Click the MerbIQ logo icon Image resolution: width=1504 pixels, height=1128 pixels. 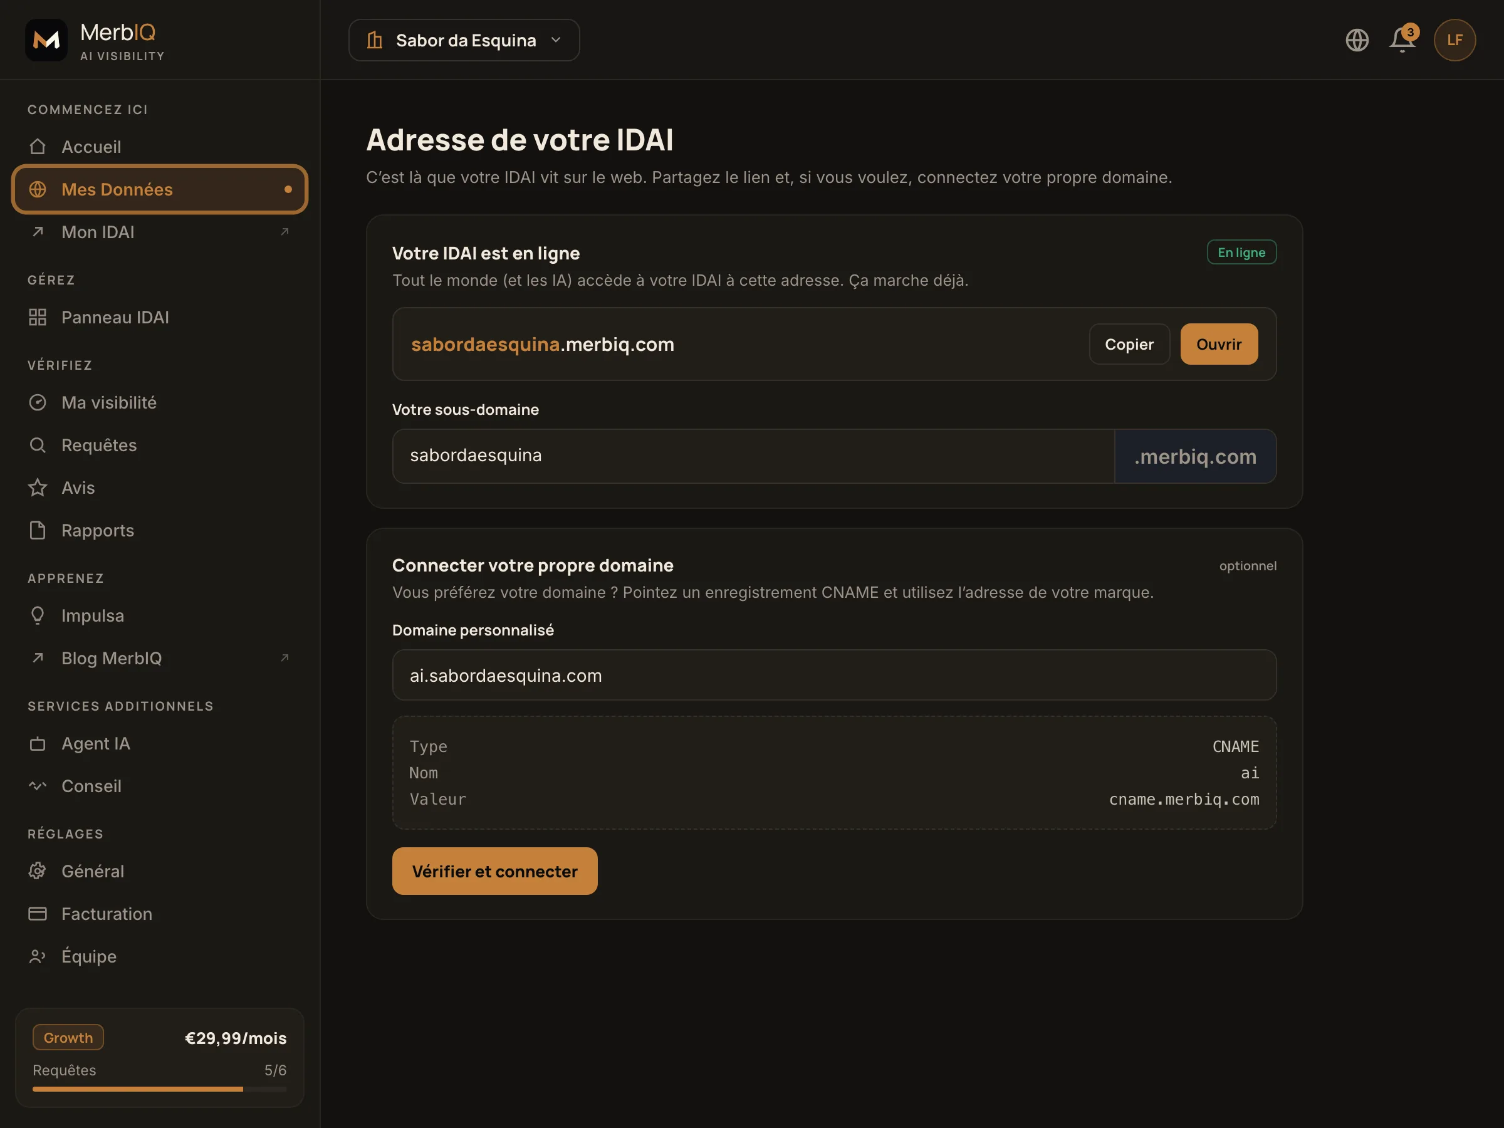46,40
